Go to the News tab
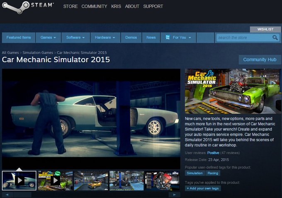Screen dimensions: 282x198 (x=151, y=37)
